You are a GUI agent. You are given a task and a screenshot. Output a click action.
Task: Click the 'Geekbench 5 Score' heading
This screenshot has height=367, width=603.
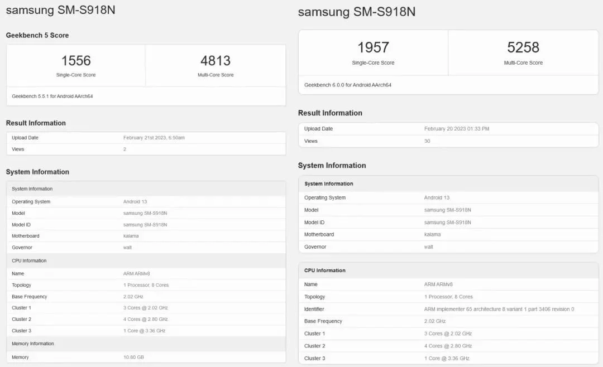point(37,35)
